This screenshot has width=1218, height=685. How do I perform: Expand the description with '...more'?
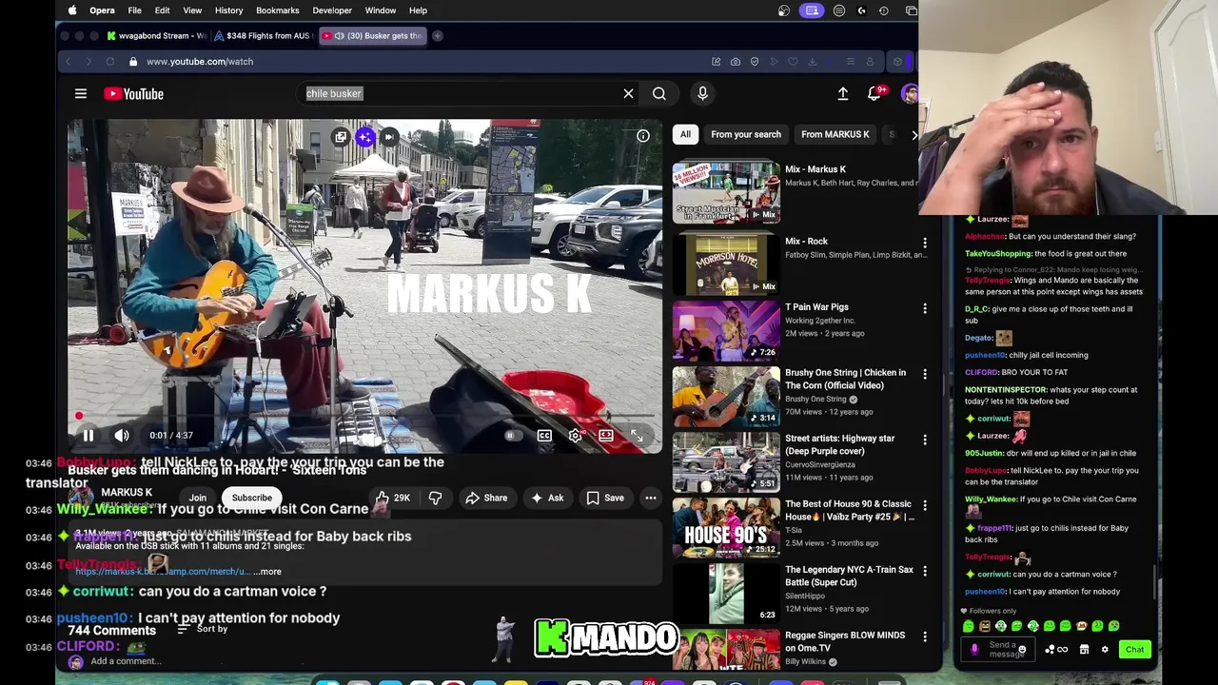267,572
